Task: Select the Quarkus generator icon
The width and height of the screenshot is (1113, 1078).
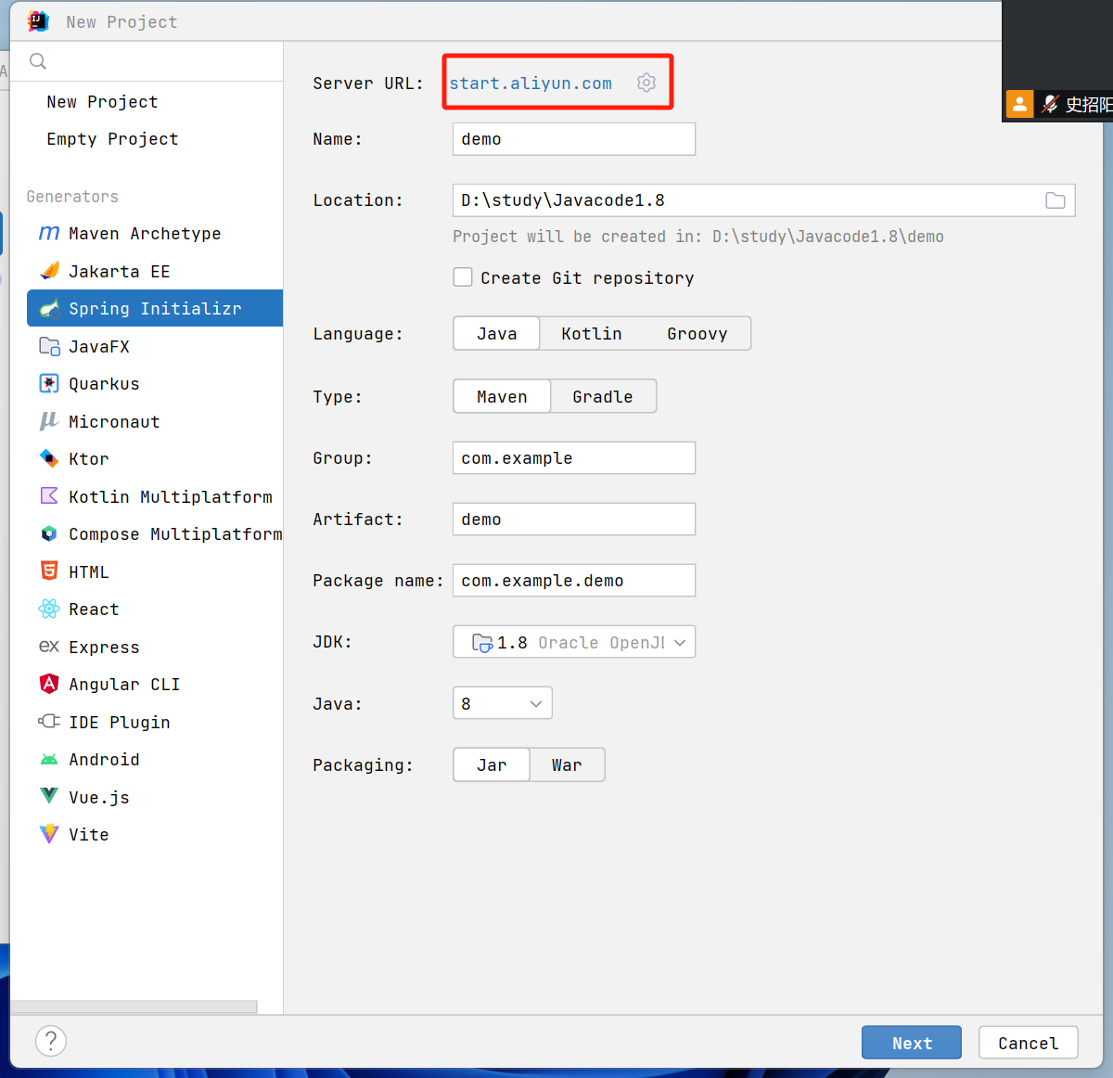Action: 48,383
